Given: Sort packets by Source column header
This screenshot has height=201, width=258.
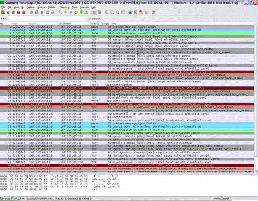Looking at the screenshot, I should tap(33, 24).
